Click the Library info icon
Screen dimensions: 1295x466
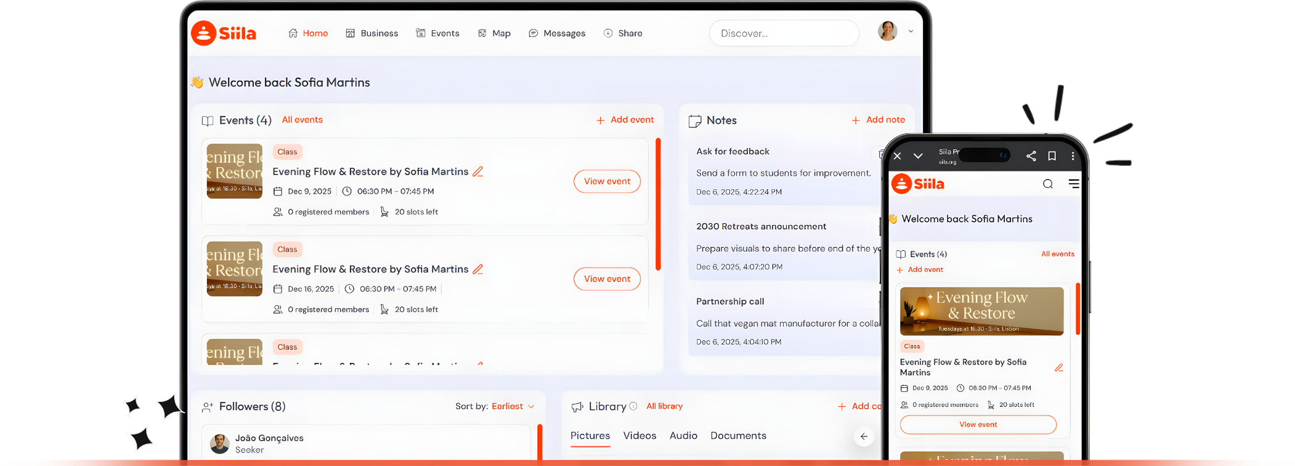coord(633,406)
